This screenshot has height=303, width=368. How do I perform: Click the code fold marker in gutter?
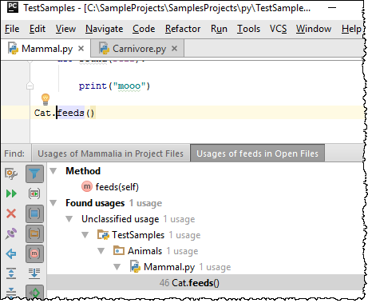point(30,86)
